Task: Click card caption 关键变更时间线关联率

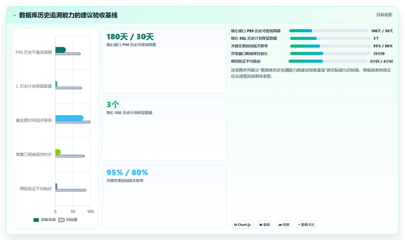Action: tap(125, 181)
